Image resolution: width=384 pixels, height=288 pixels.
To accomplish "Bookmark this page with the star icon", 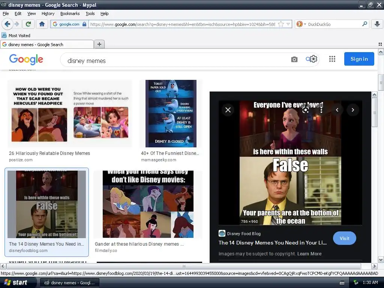I will point(281,24).
